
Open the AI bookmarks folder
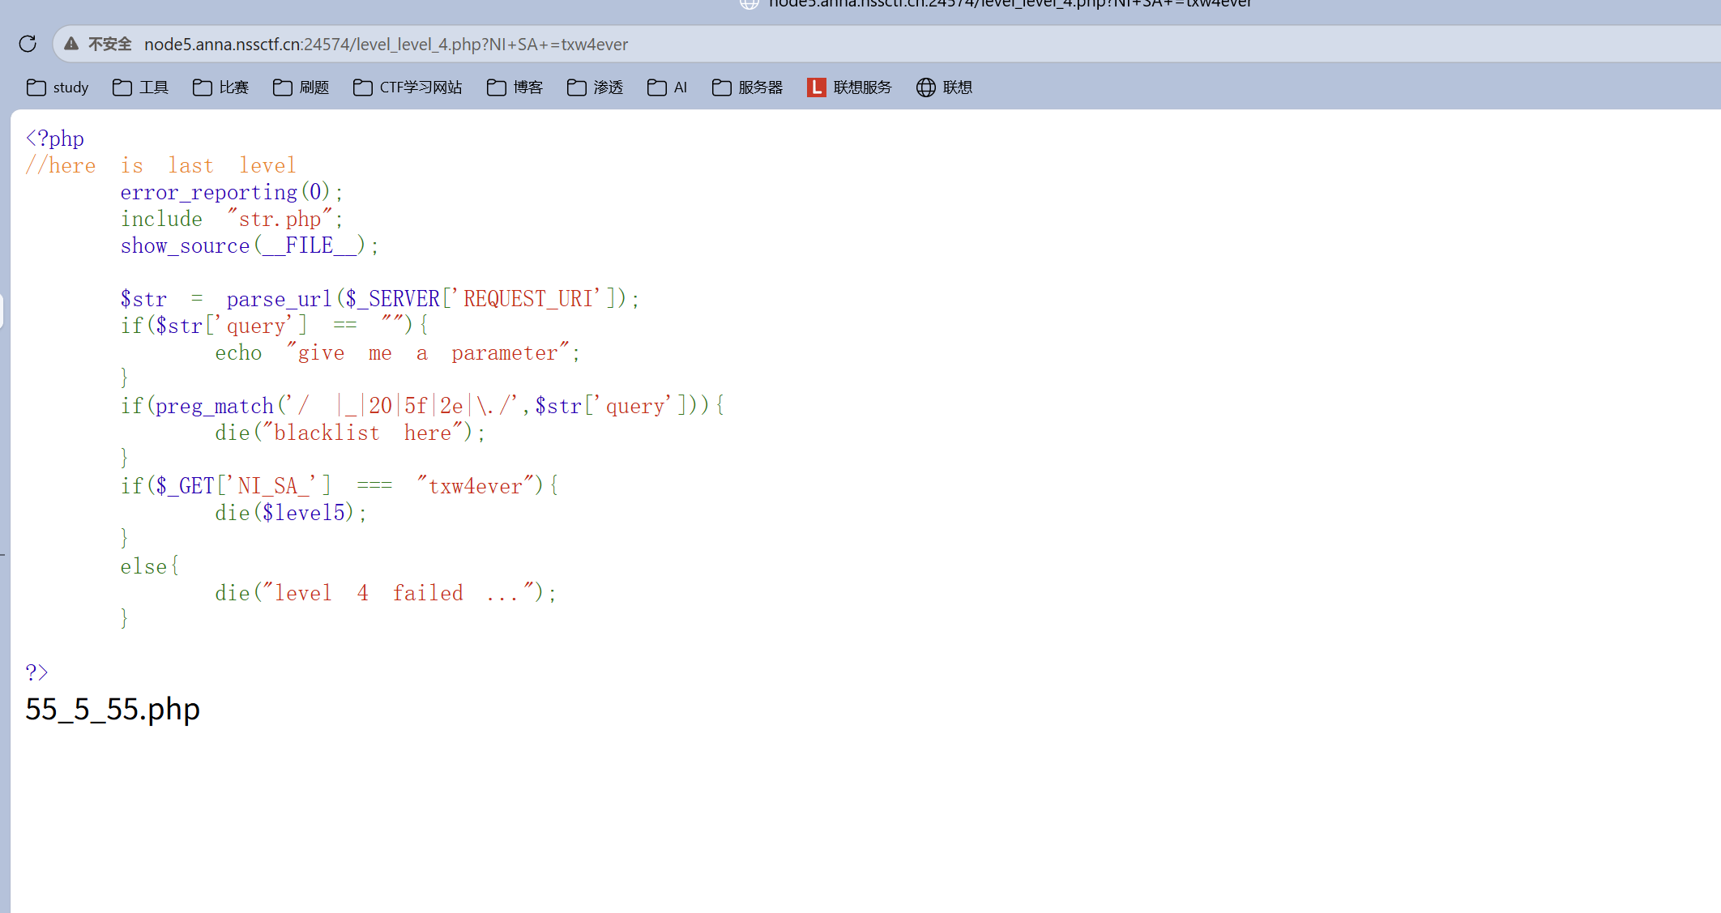pos(667,87)
